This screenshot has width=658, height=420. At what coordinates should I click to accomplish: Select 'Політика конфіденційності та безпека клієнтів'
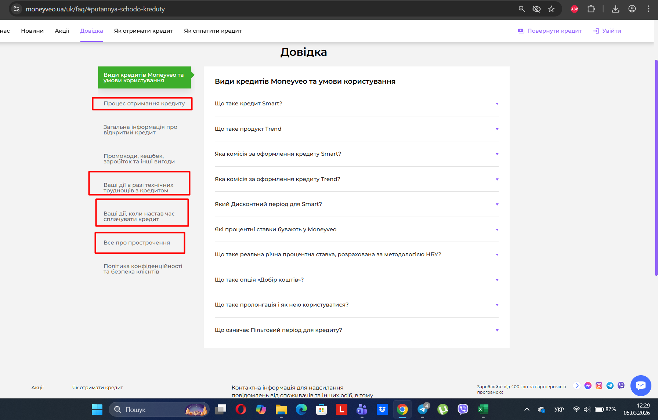[143, 269]
